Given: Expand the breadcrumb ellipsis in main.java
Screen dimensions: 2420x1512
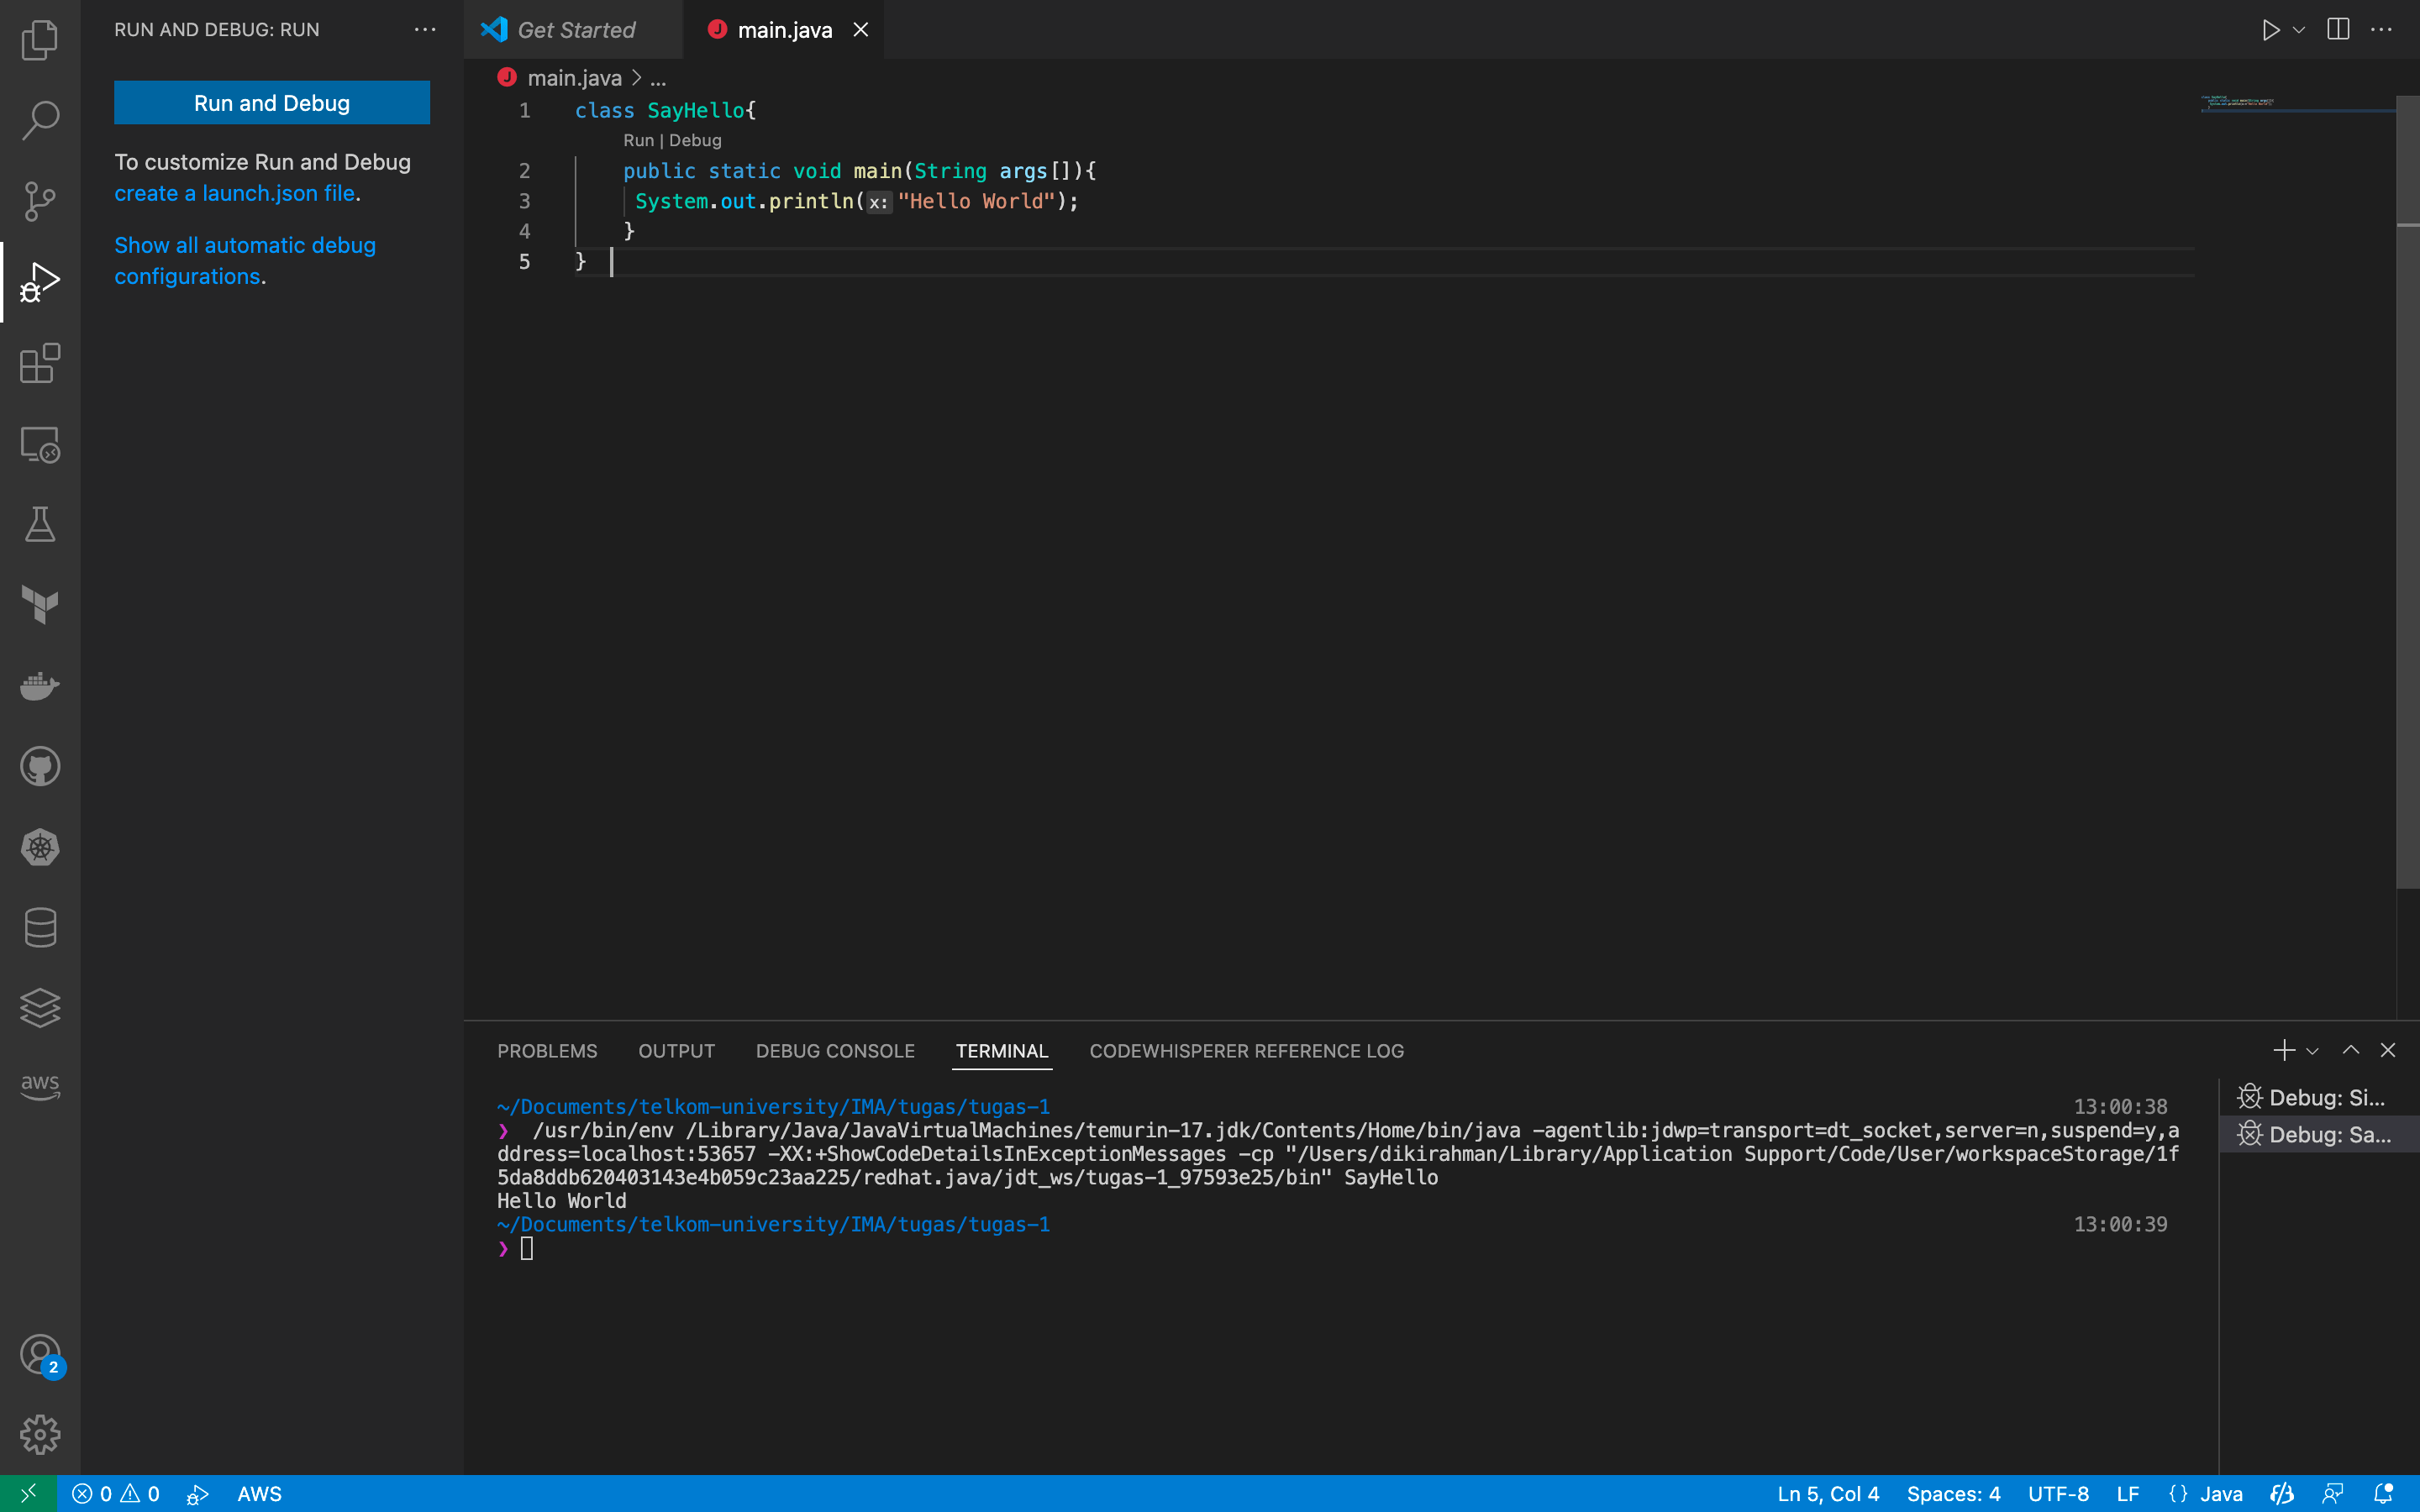Looking at the screenshot, I should click(x=659, y=77).
